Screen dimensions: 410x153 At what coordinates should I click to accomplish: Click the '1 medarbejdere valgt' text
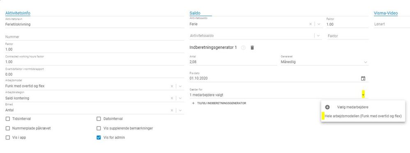[206, 95]
